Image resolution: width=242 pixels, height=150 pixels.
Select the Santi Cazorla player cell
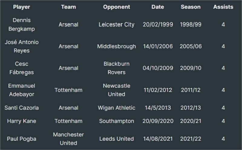click(x=21, y=108)
